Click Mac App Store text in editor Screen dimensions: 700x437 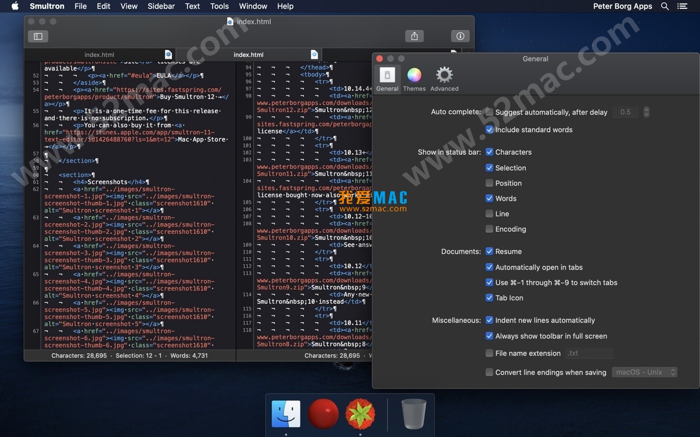(x=203, y=139)
